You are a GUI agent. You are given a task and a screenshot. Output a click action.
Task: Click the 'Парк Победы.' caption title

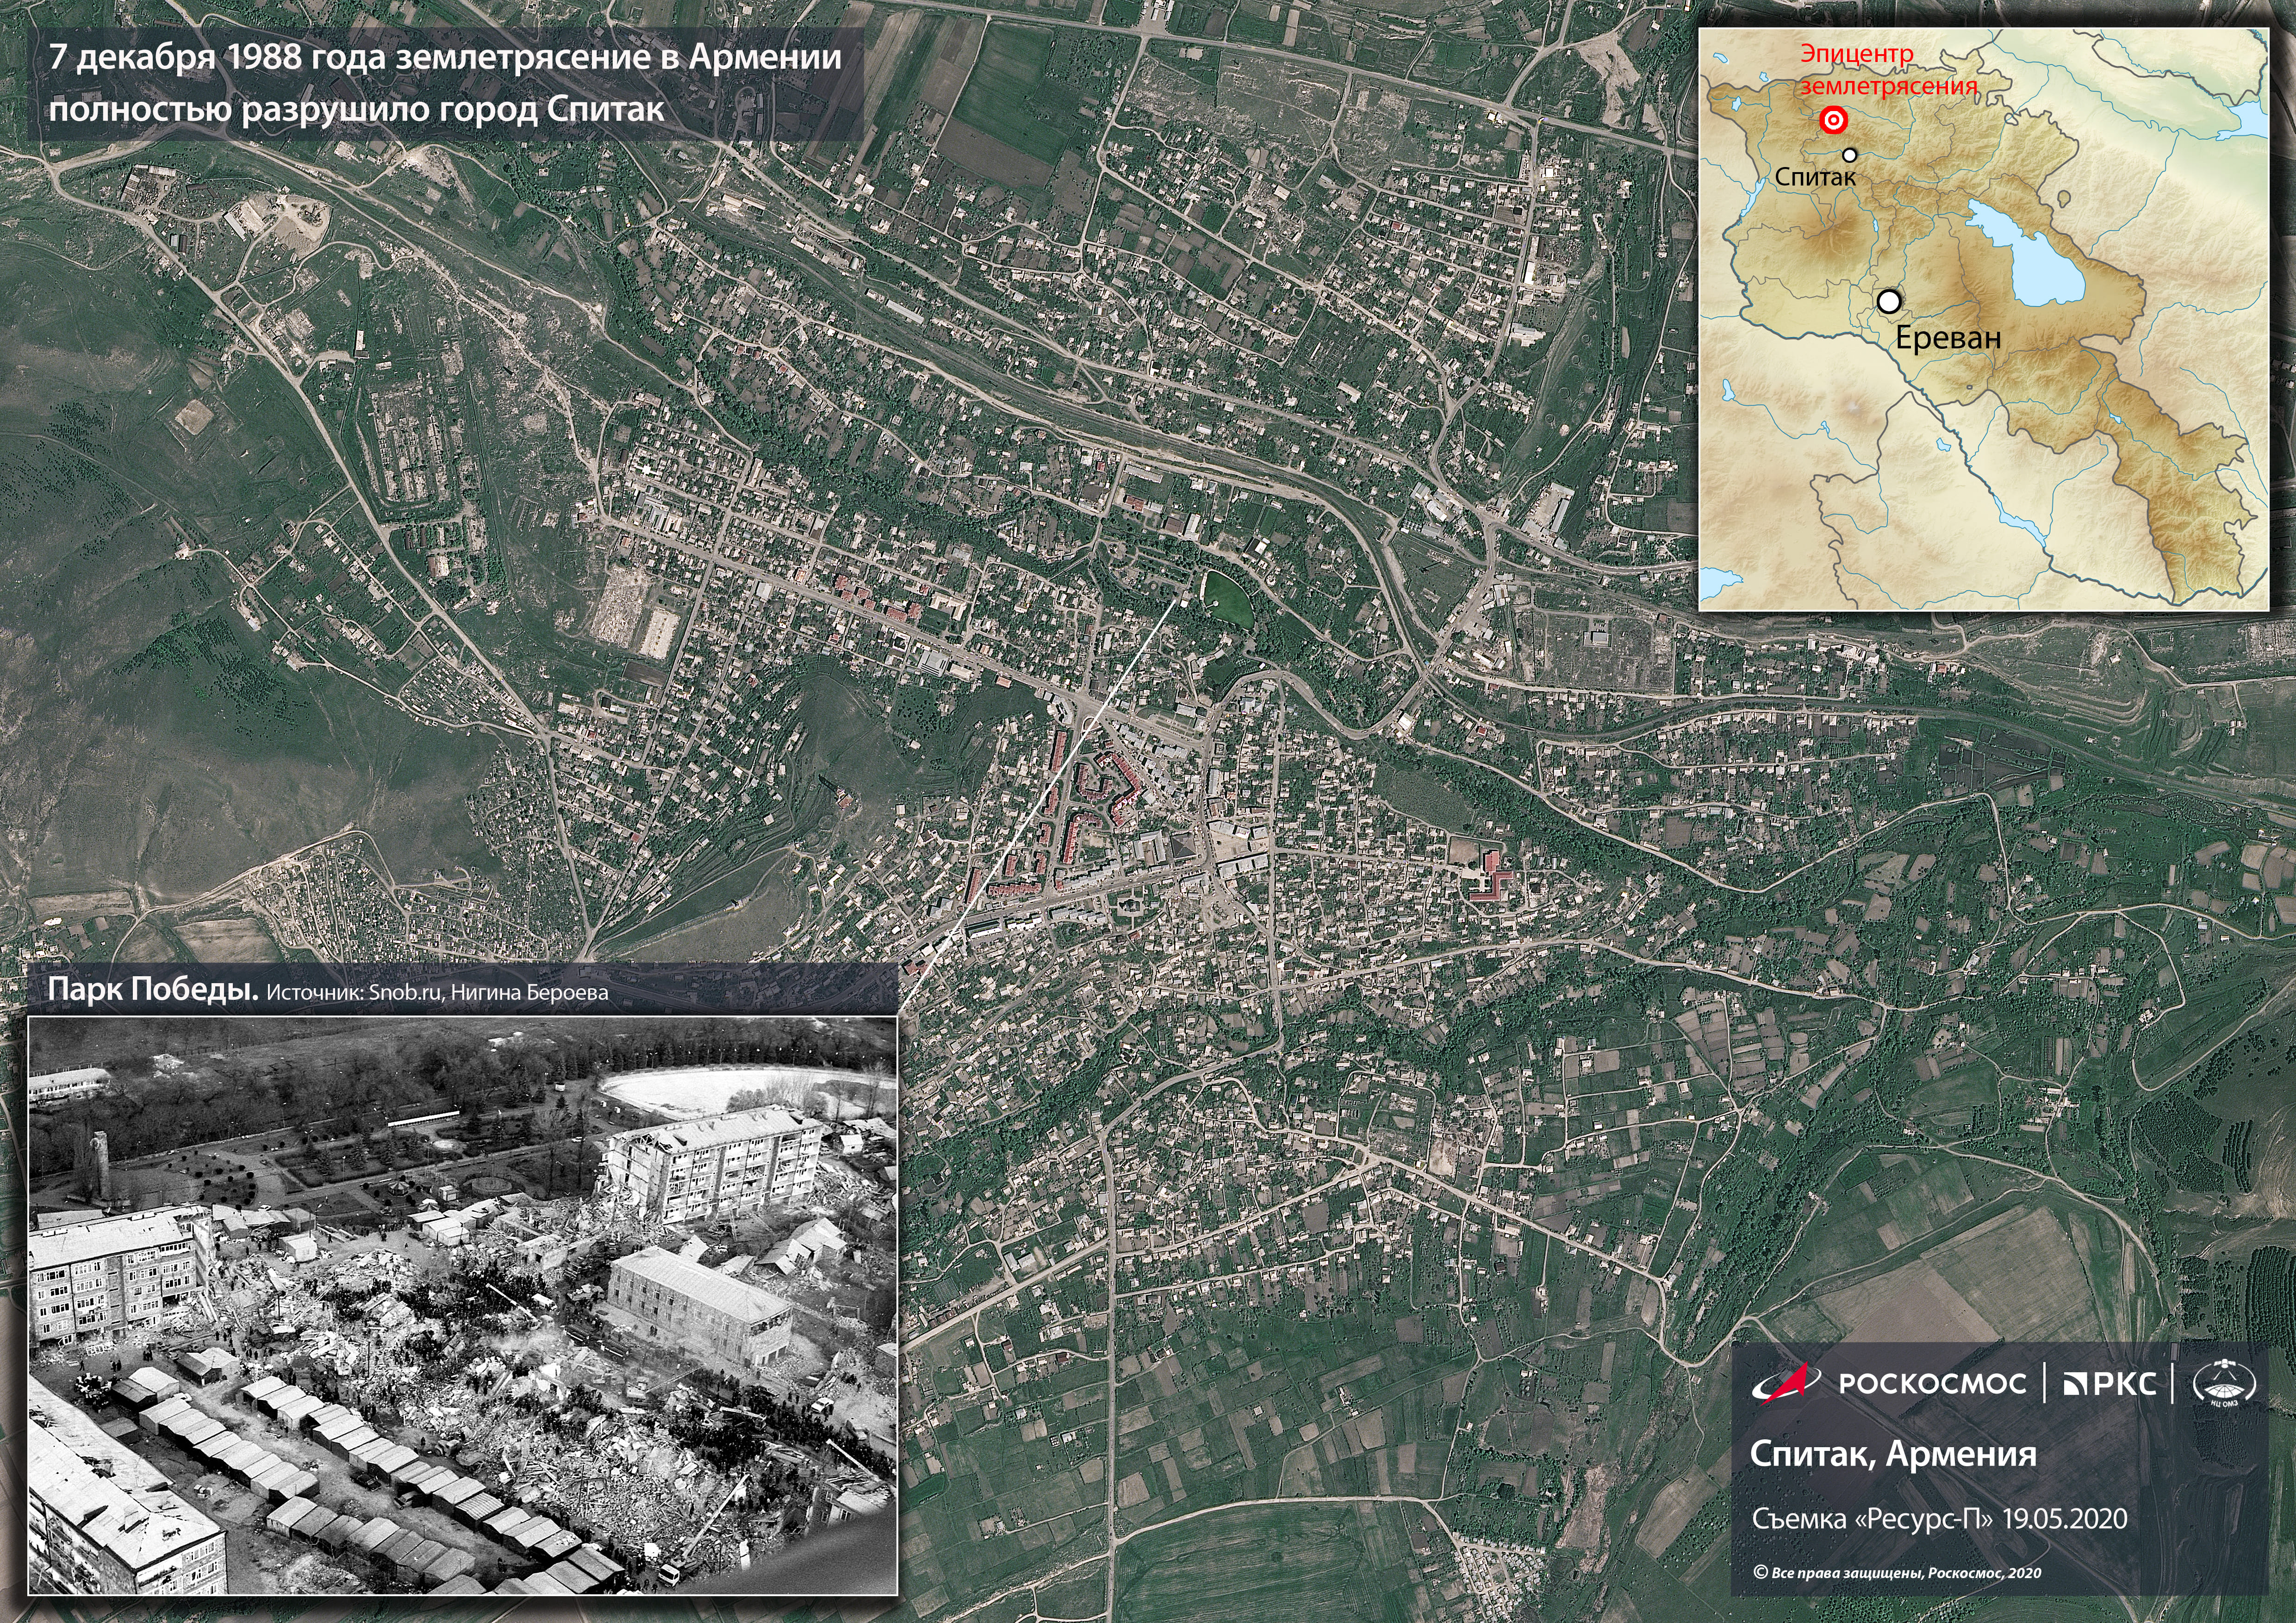click(x=153, y=989)
